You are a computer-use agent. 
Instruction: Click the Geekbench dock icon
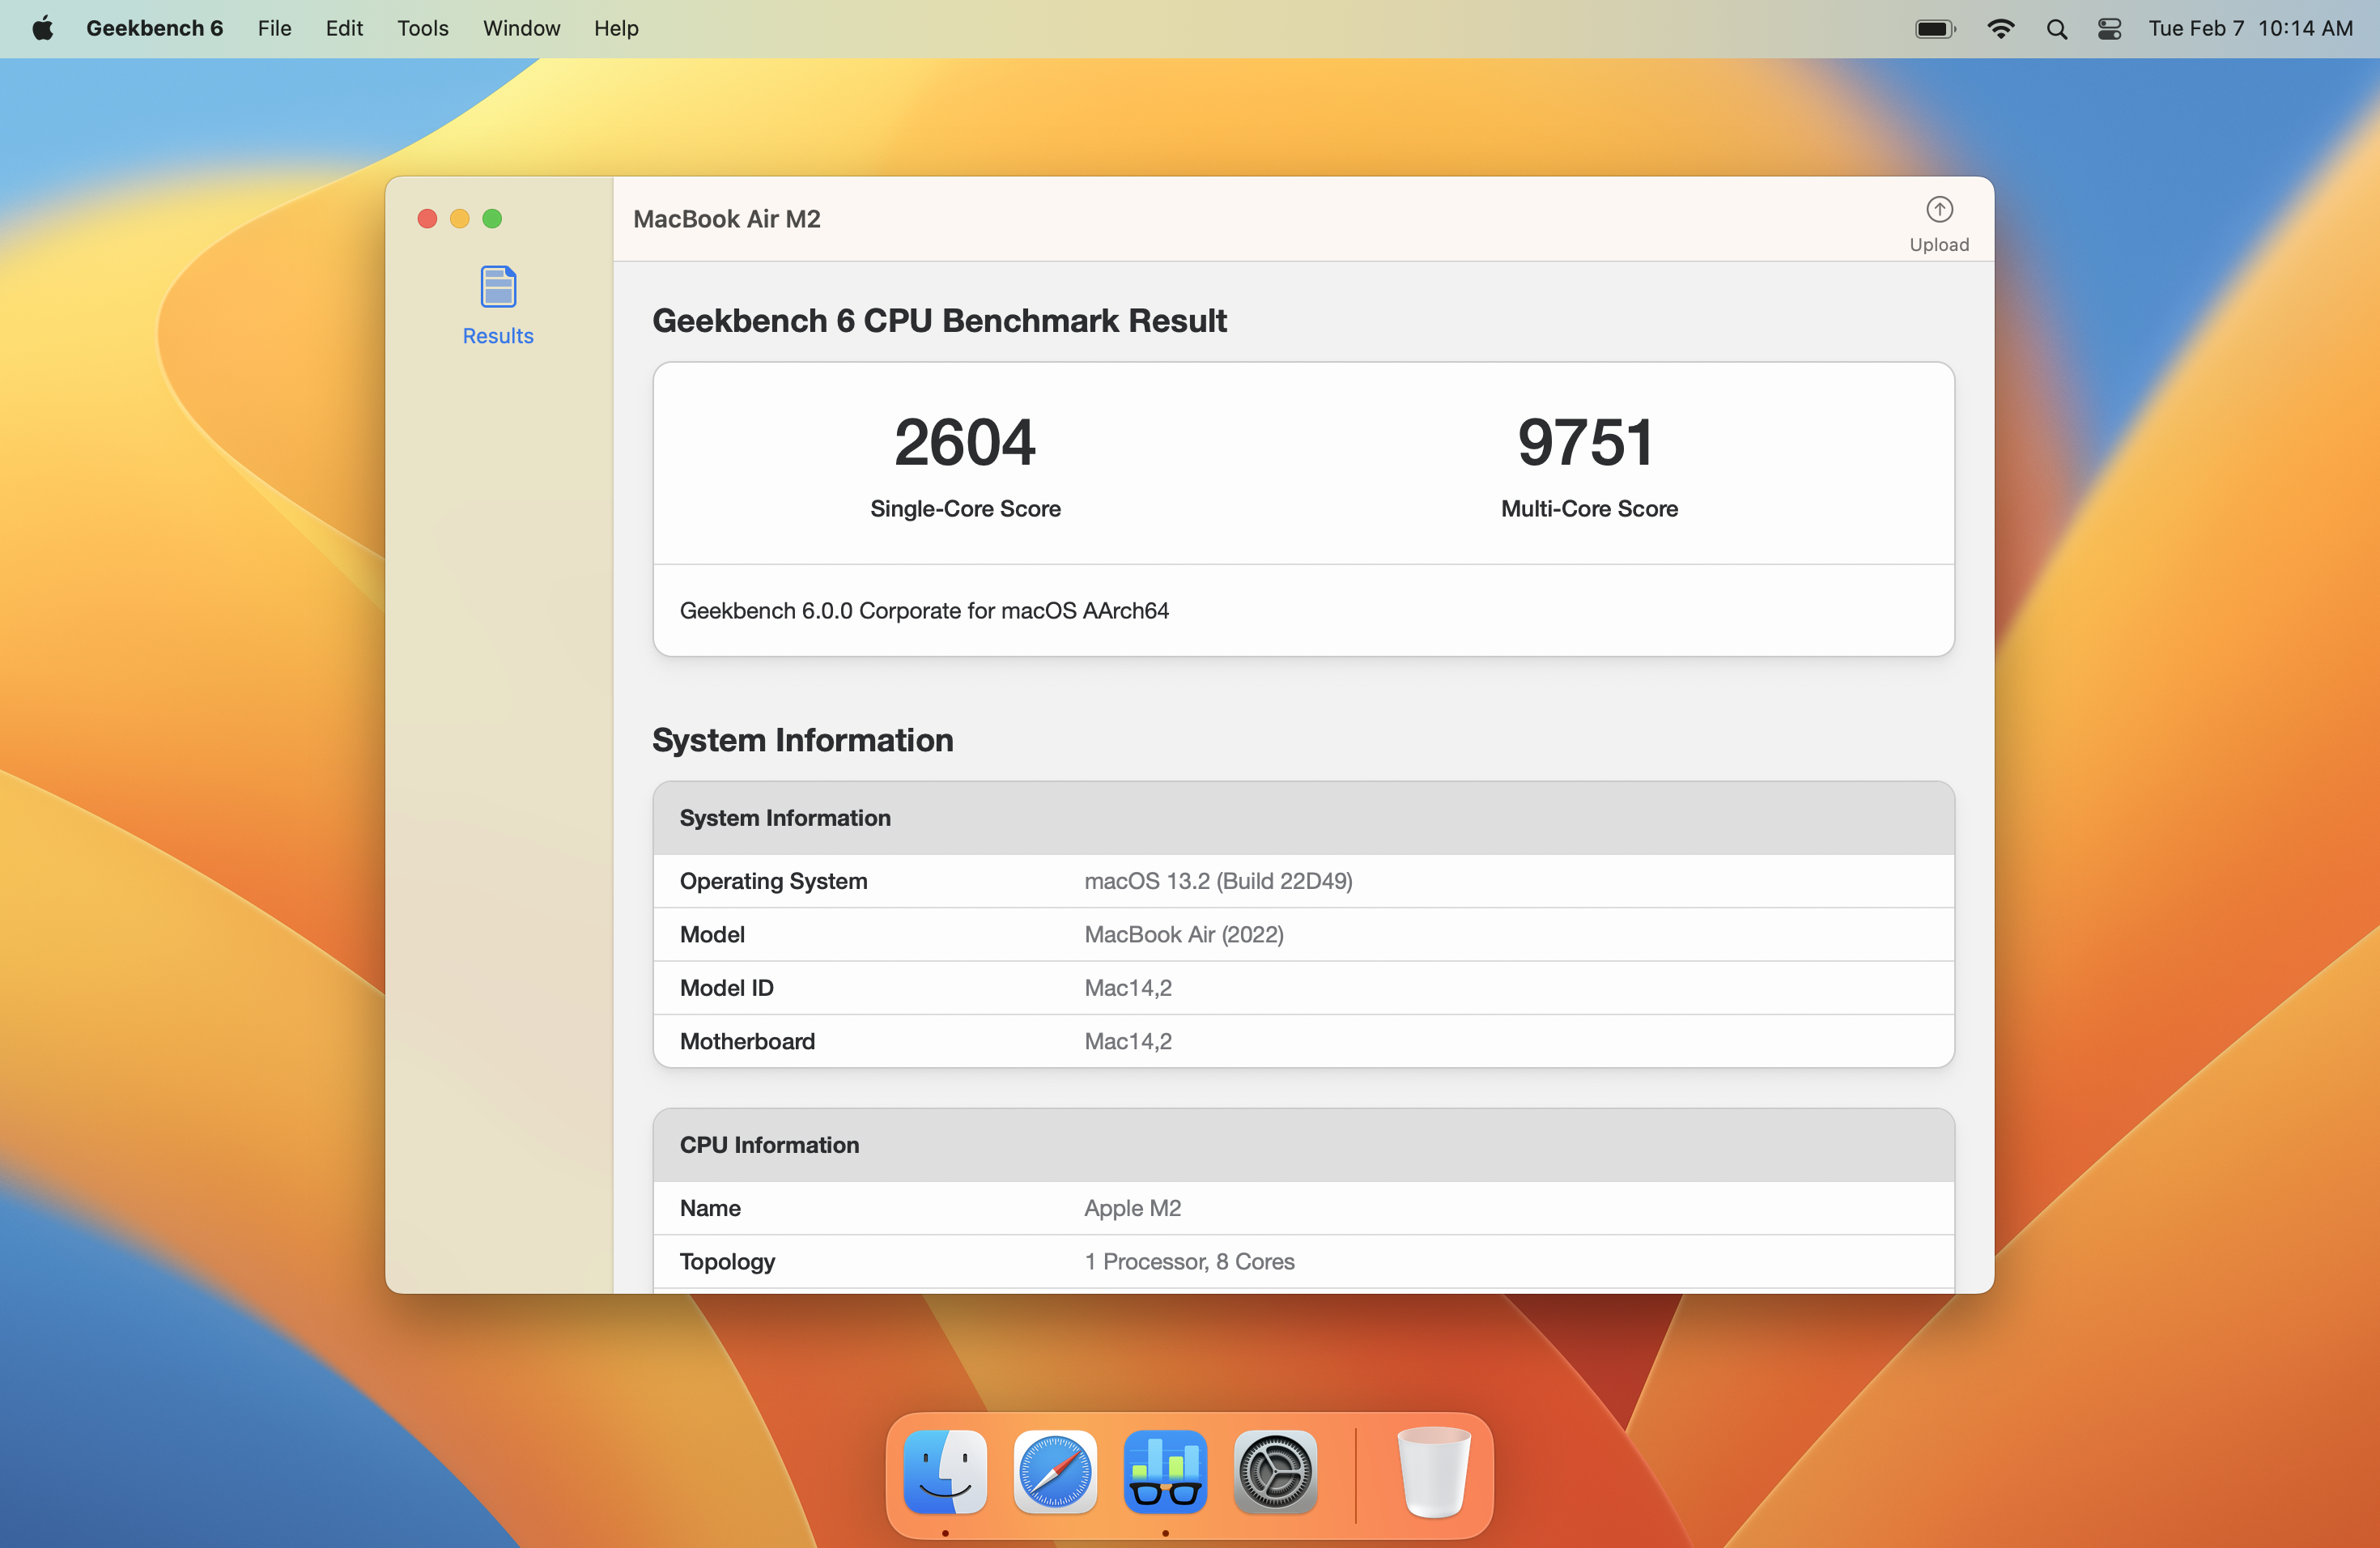(1165, 1472)
